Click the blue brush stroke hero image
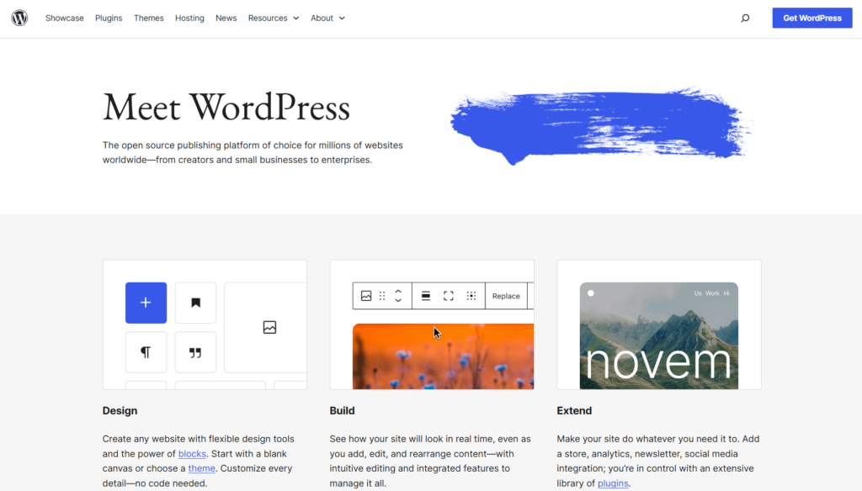The width and height of the screenshot is (862, 491). pos(601,126)
